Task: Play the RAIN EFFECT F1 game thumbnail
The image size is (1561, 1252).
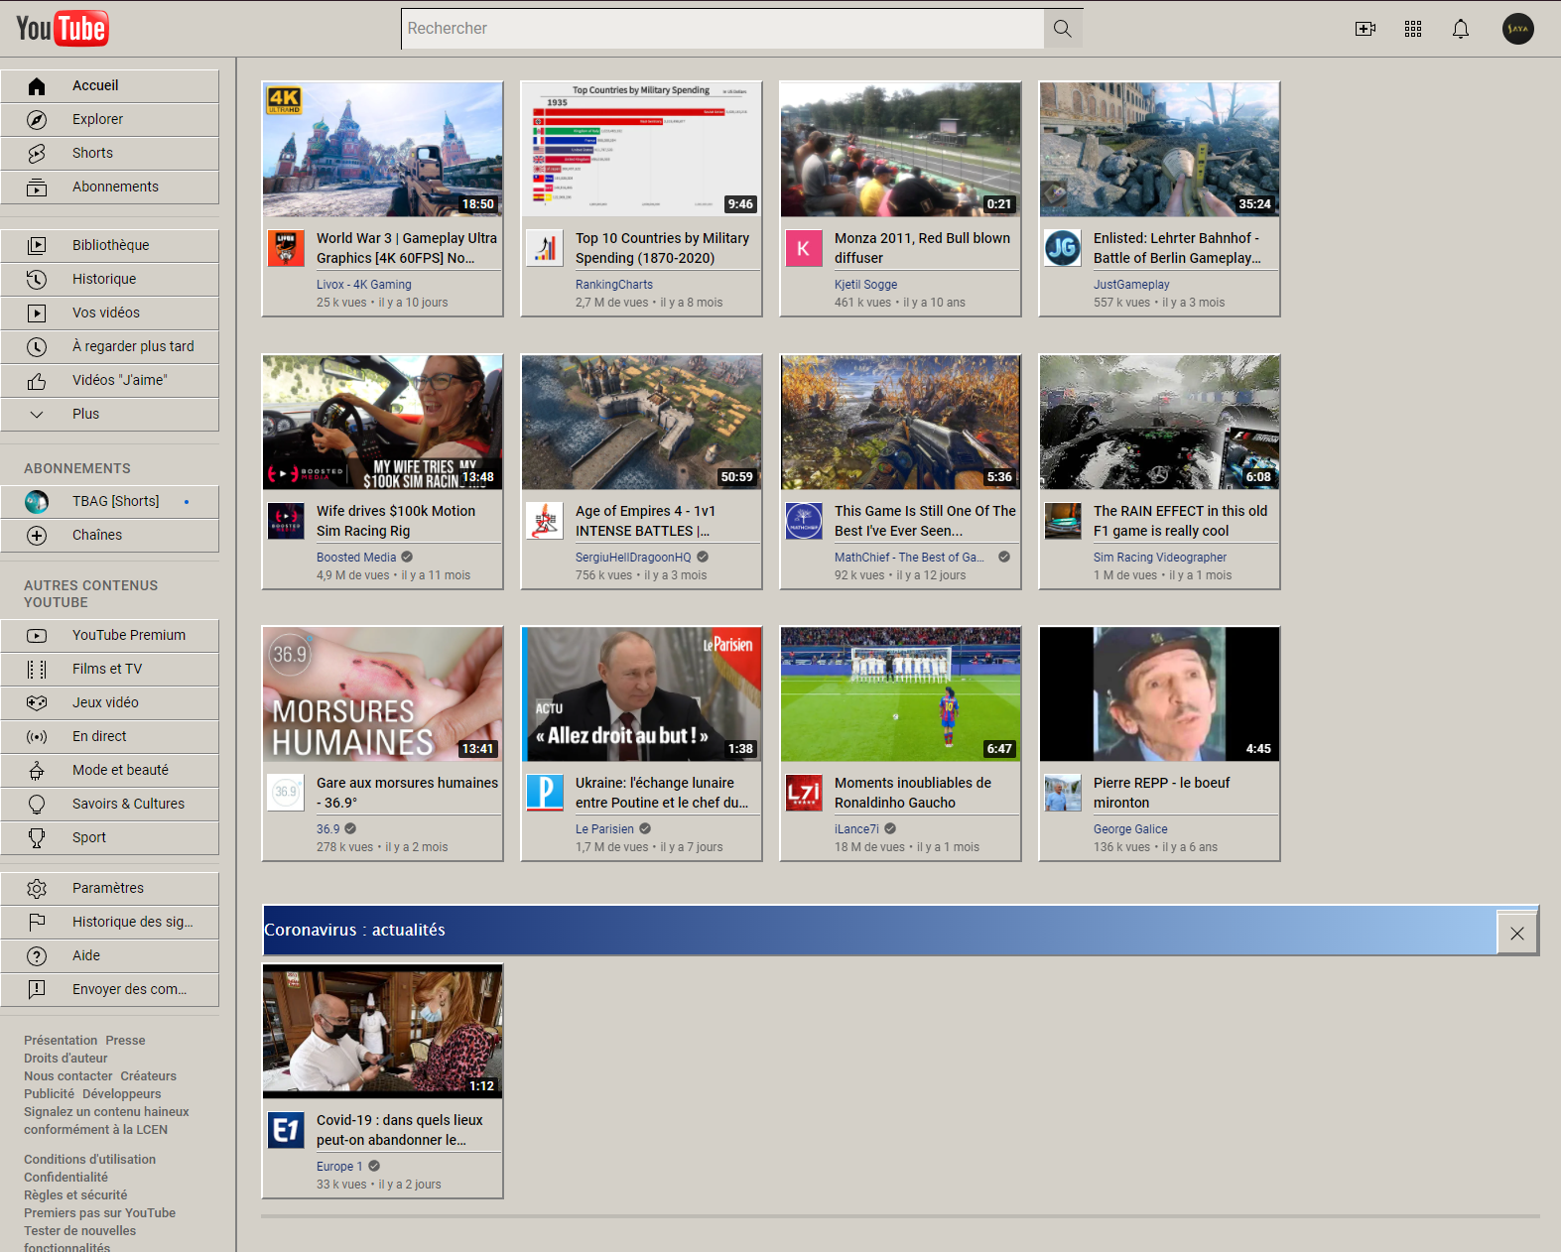Action: pyautogui.click(x=1160, y=423)
